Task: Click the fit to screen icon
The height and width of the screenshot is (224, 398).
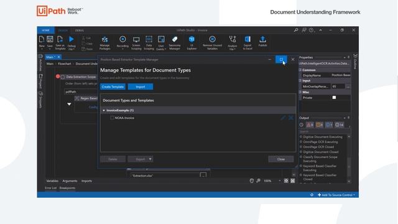Action: (286, 180)
